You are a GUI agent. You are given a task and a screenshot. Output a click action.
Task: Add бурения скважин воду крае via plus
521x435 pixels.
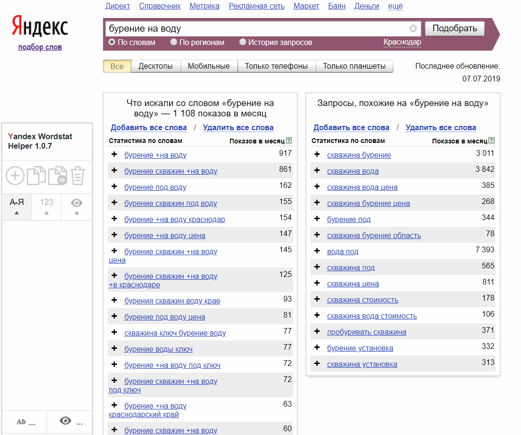pos(114,300)
